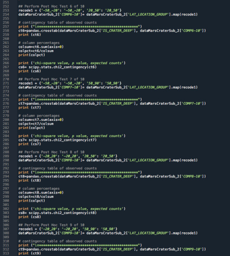Screen dimensions: 230x256
Task: Place cursor on ct6=pandas.crosstab line
Action: [x=112, y=31]
